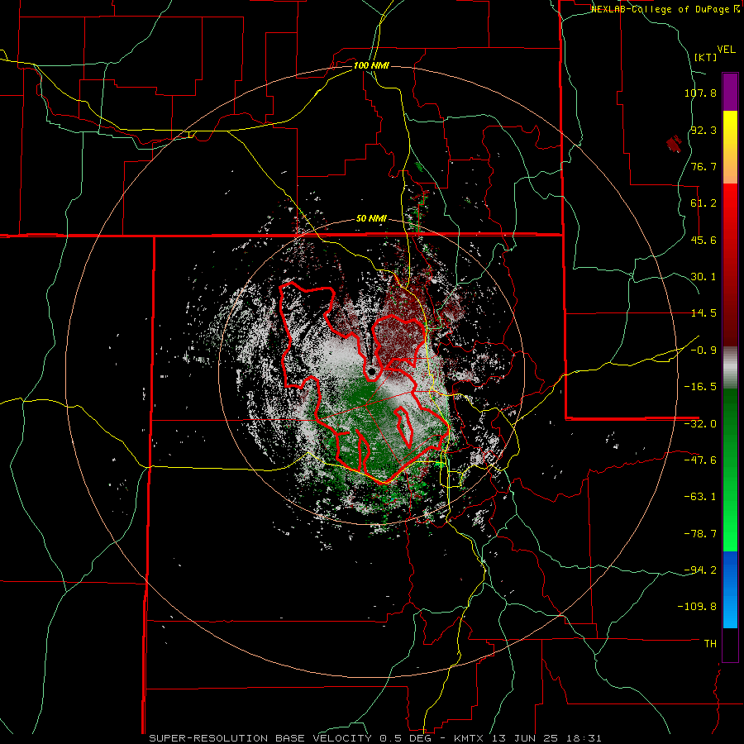Click the 92.3 value on velocity scale
Image resolution: width=744 pixels, height=744 pixels.
click(703, 130)
